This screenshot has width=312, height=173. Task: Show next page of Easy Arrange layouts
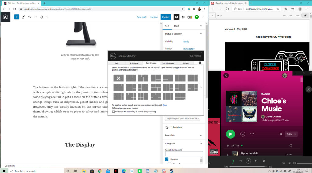click(x=201, y=87)
